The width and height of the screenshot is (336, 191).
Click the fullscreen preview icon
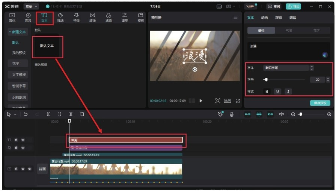[x=238, y=101]
